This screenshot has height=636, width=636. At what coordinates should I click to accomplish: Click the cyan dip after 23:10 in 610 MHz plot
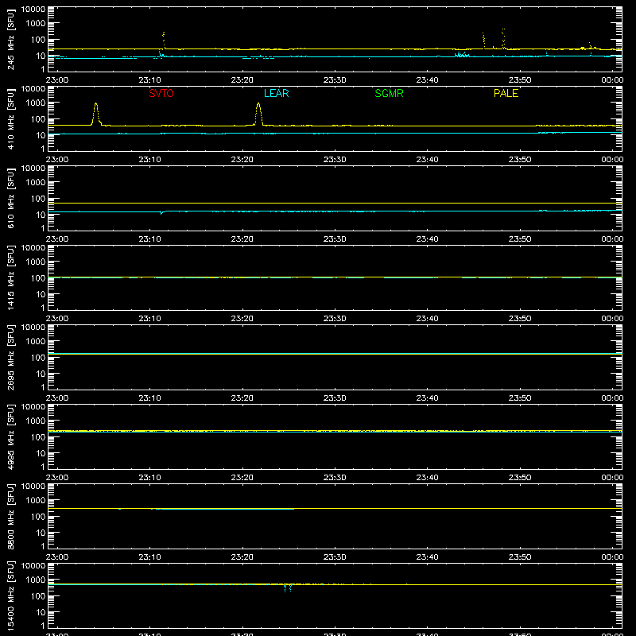[x=161, y=212]
